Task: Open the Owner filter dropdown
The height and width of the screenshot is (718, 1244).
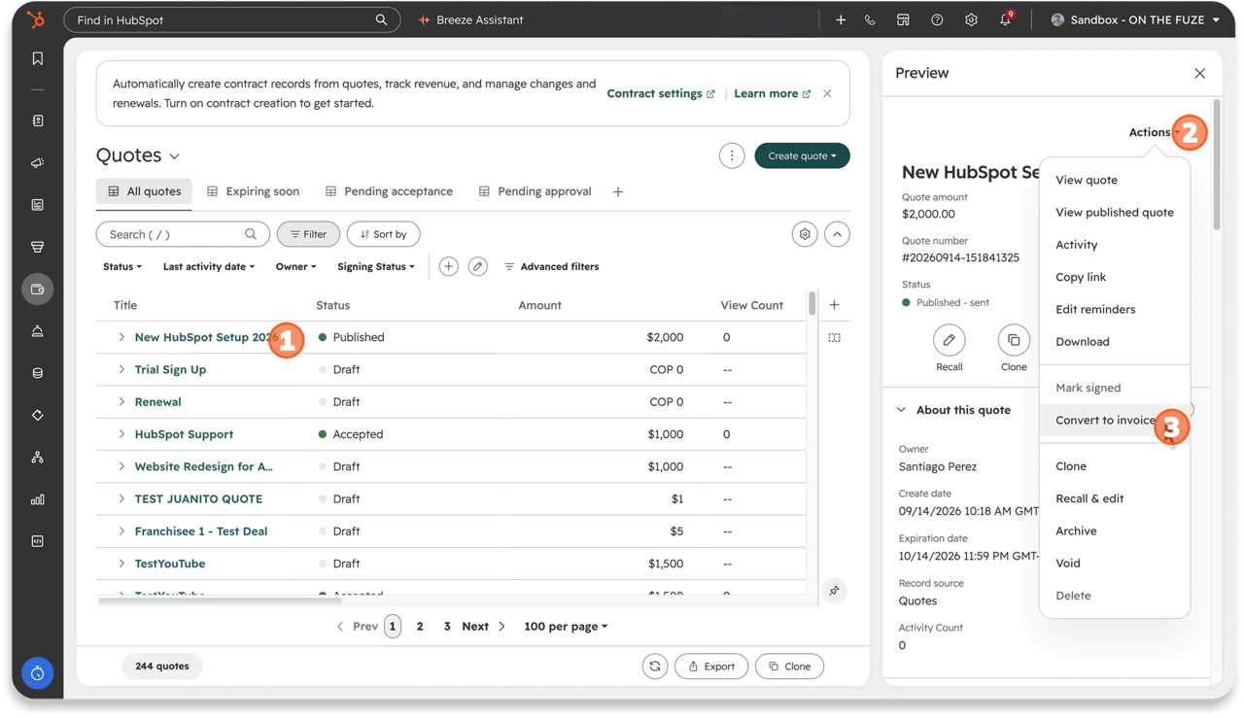Action: [295, 266]
